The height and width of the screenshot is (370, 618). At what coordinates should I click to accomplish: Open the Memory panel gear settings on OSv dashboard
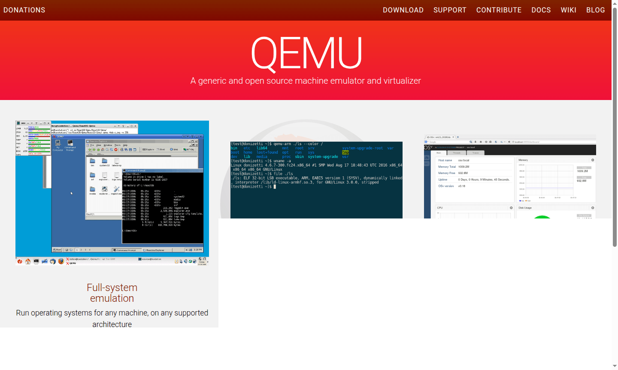click(x=593, y=160)
